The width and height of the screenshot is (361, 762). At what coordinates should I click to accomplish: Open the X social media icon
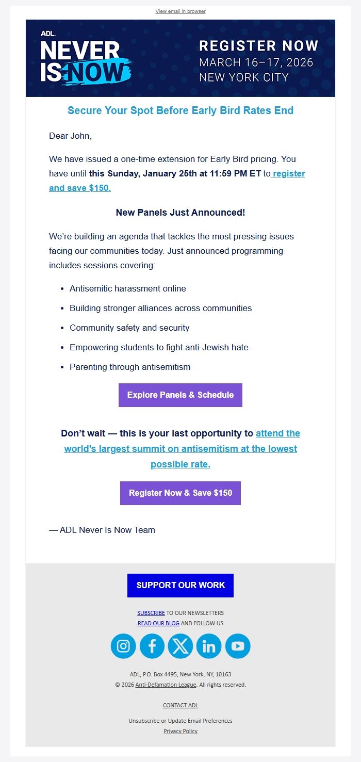(x=180, y=646)
